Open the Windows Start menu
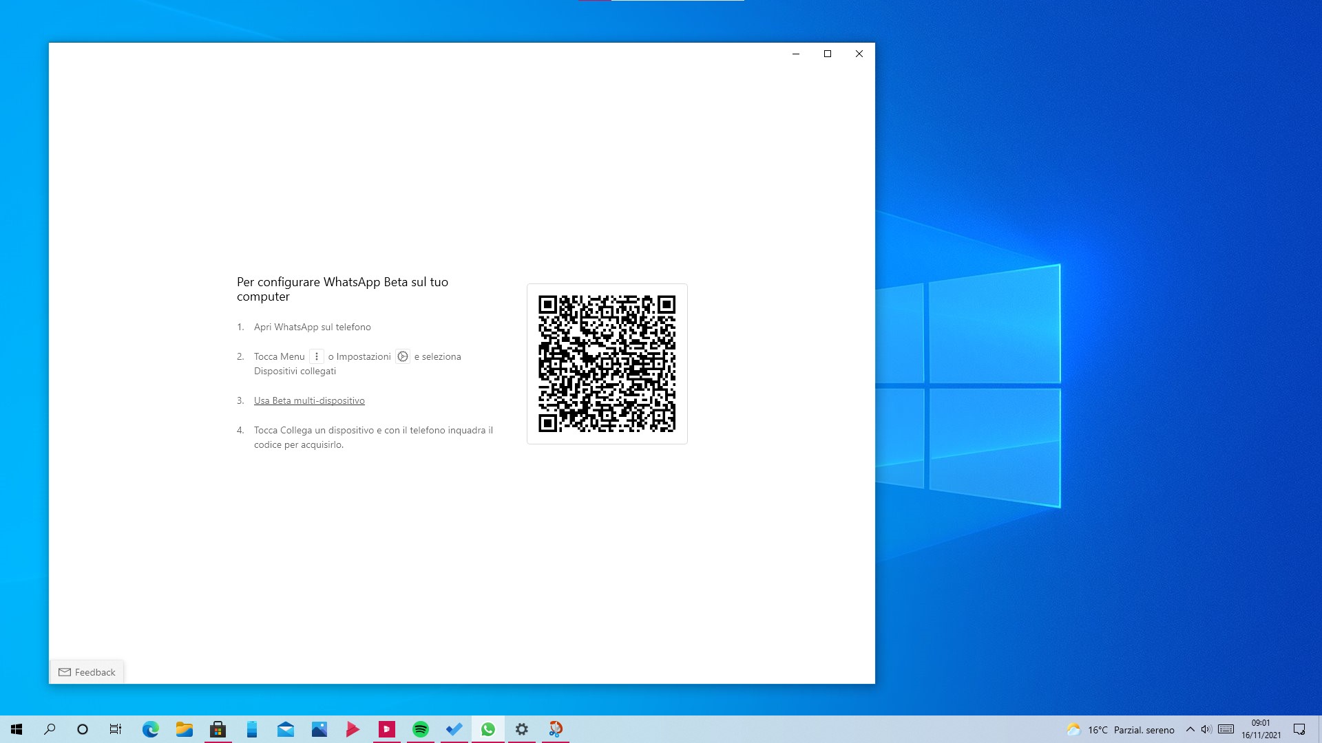1322x743 pixels. (x=17, y=729)
